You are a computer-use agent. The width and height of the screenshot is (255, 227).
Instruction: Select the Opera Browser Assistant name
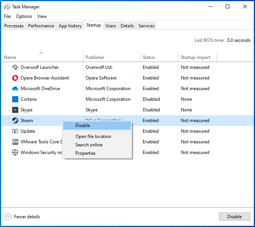[45, 78]
